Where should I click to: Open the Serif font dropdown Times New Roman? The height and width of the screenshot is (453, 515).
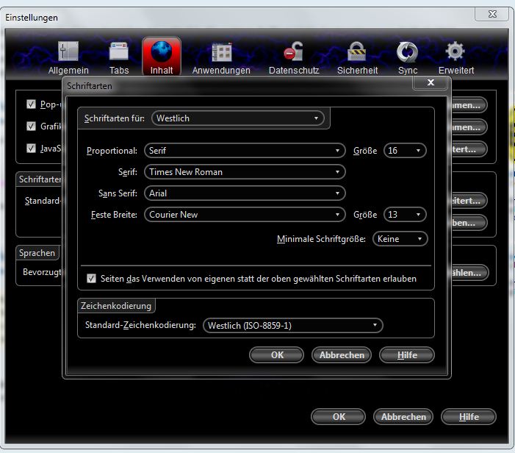tap(245, 172)
